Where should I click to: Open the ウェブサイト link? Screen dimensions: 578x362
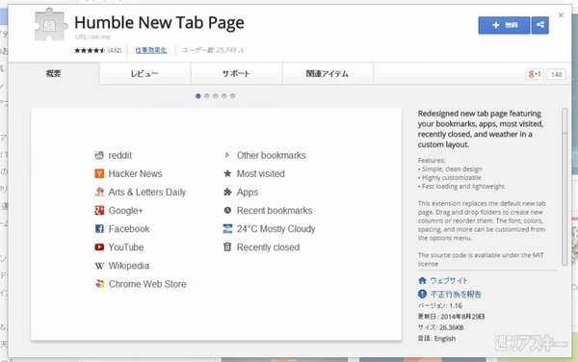[x=449, y=280]
